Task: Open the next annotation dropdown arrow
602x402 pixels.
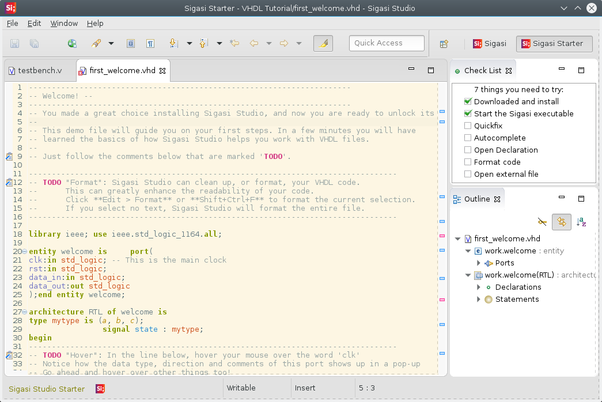Action: [x=190, y=43]
